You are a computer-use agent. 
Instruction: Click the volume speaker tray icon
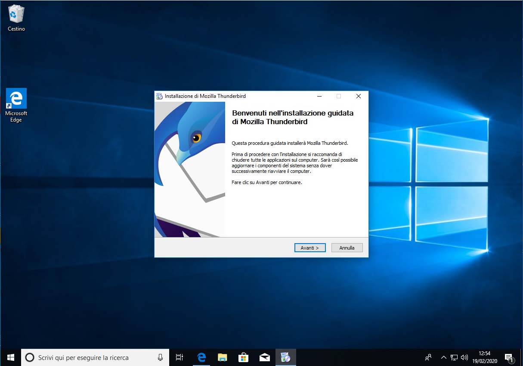tap(464, 357)
